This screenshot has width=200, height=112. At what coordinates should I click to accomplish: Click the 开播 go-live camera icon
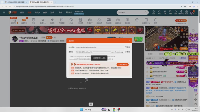170,12
